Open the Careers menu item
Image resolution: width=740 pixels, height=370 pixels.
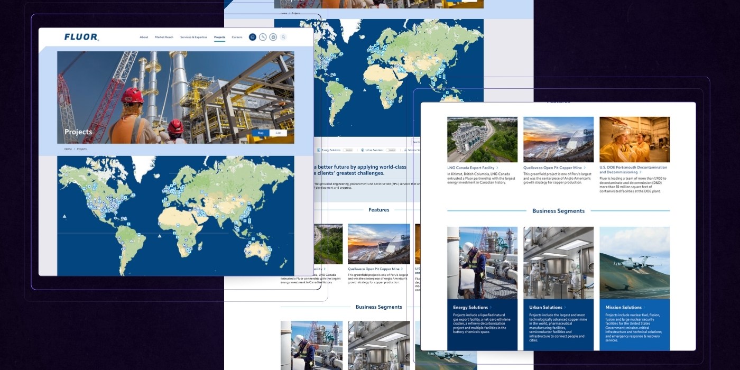coord(237,37)
